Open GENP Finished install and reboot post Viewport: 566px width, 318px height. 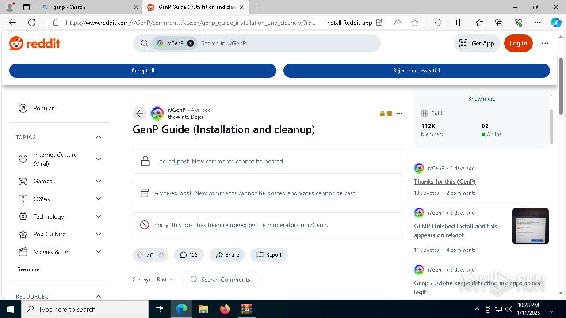455,231
